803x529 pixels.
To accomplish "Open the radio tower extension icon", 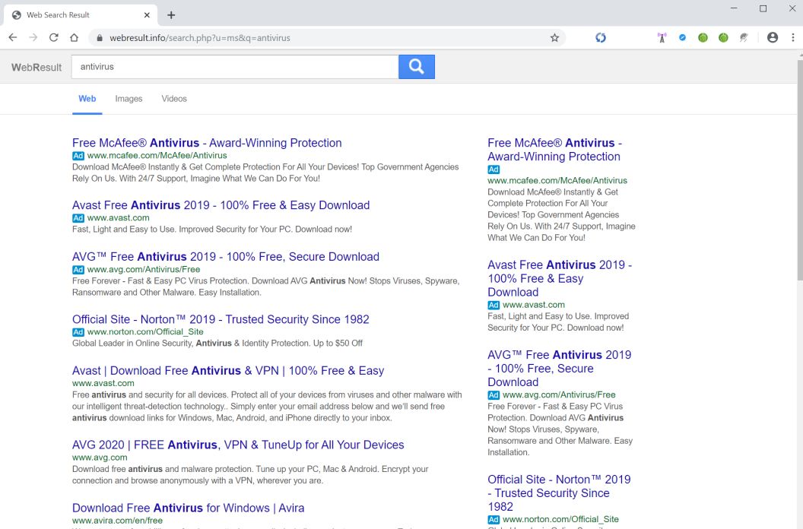I will coord(662,37).
